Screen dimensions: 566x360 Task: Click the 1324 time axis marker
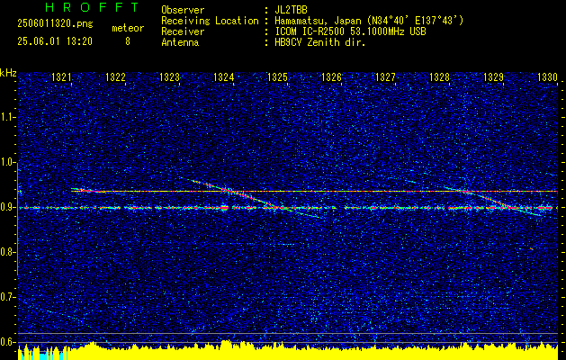(223, 76)
